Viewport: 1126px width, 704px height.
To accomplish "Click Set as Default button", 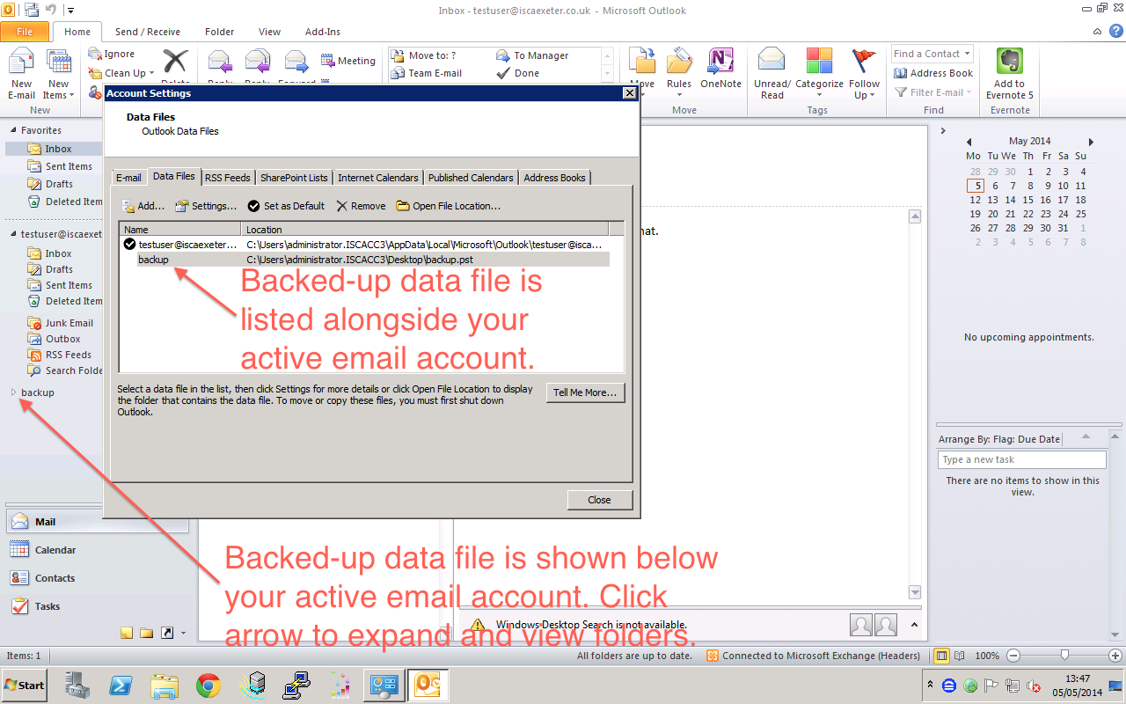I will pos(286,206).
